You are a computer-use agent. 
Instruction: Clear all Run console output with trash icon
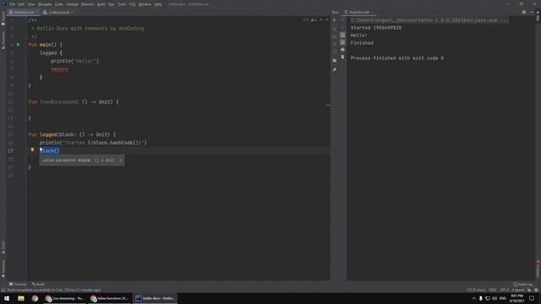tap(342, 57)
